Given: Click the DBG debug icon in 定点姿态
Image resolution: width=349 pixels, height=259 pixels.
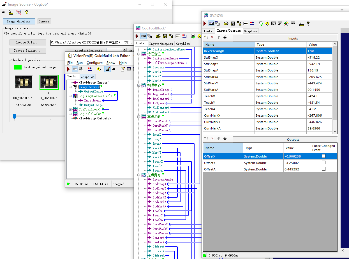Looking at the screenshot, I should pyautogui.click(x=293, y=24).
